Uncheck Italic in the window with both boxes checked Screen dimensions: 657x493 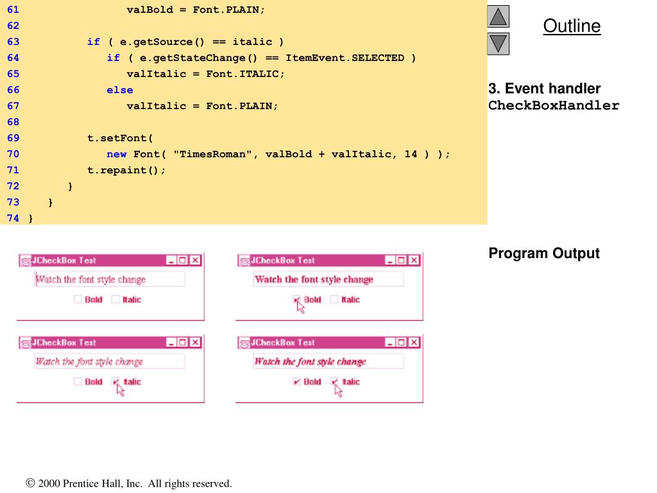tap(334, 381)
